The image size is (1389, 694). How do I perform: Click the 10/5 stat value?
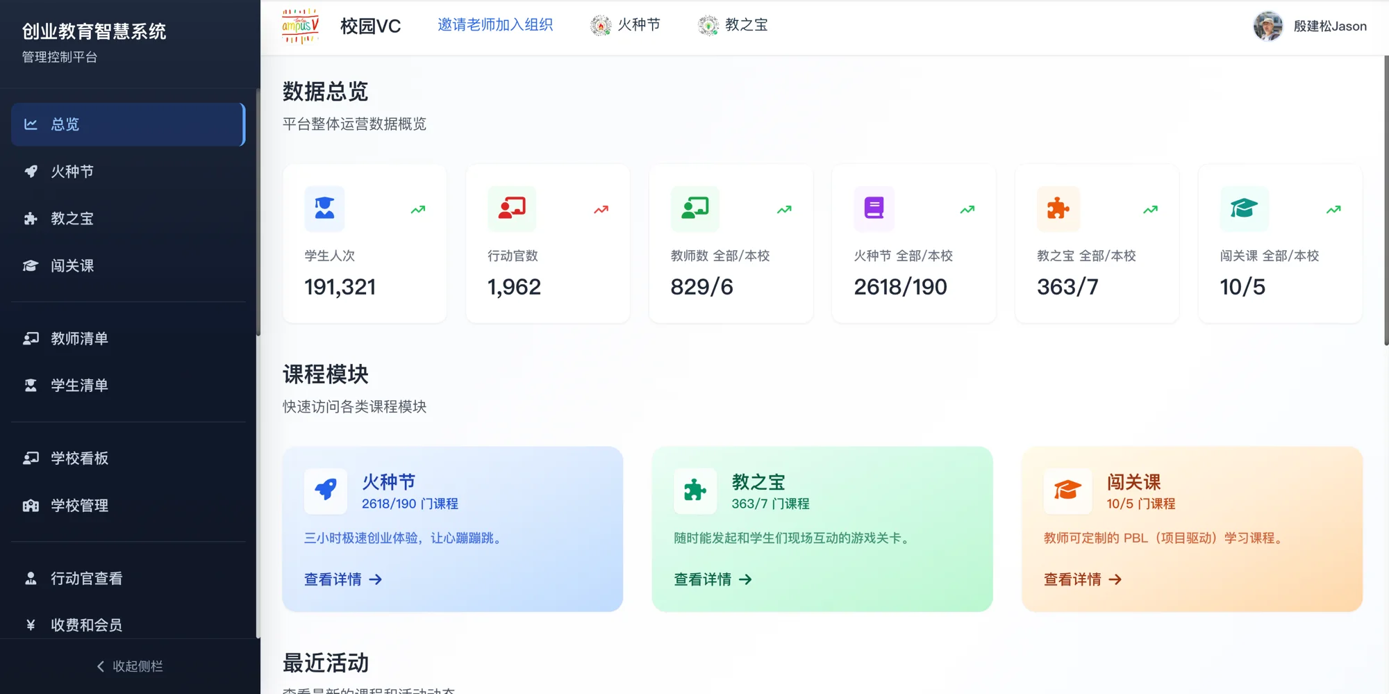pos(1242,287)
